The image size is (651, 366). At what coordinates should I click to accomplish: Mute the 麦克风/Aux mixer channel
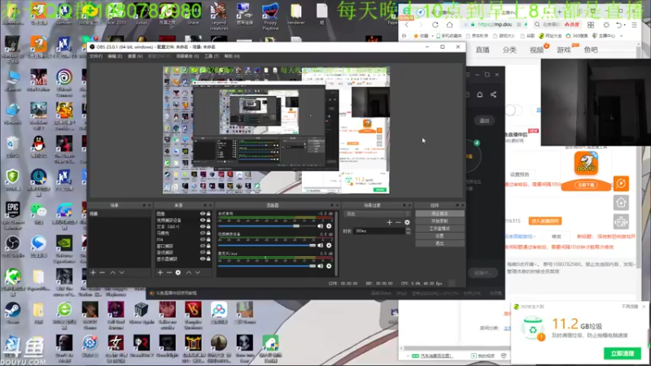click(x=320, y=266)
